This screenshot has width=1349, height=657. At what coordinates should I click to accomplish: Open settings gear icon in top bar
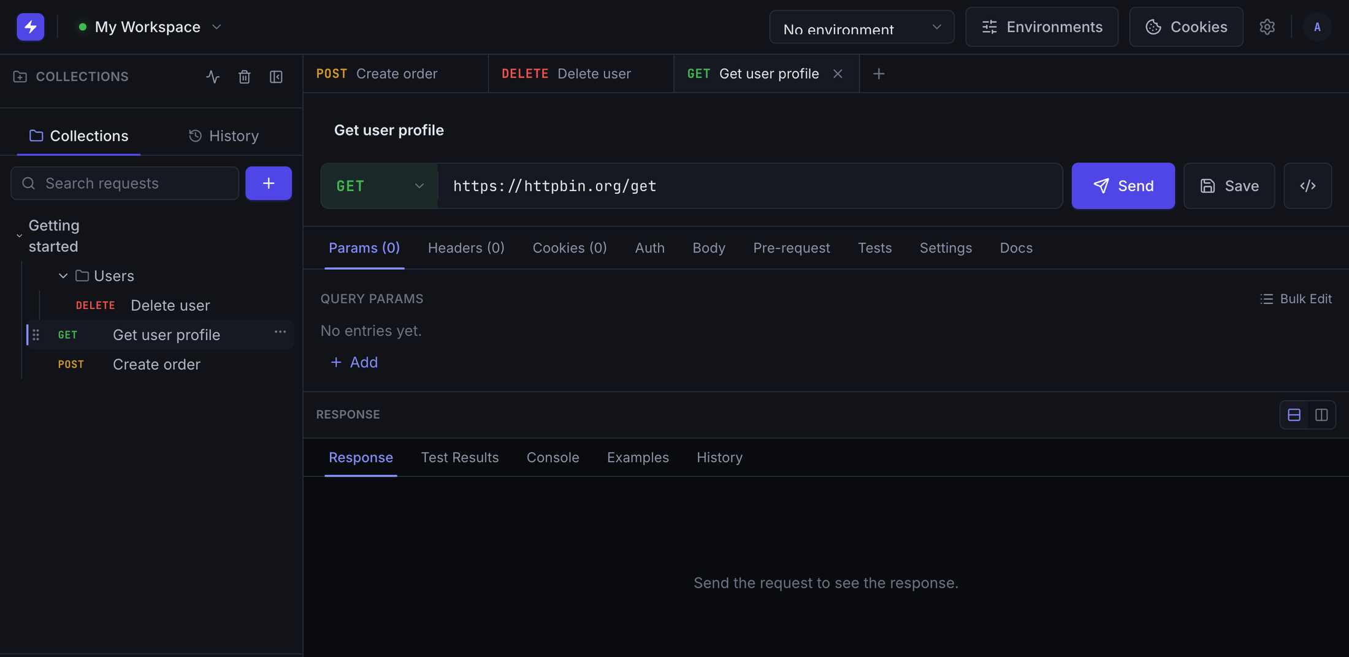(x=1267, y=27)
